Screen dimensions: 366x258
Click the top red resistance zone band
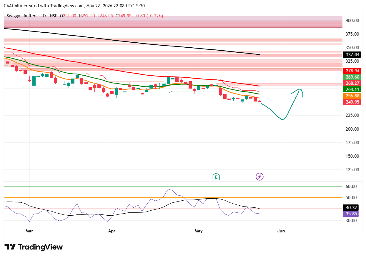coord(173,22)
